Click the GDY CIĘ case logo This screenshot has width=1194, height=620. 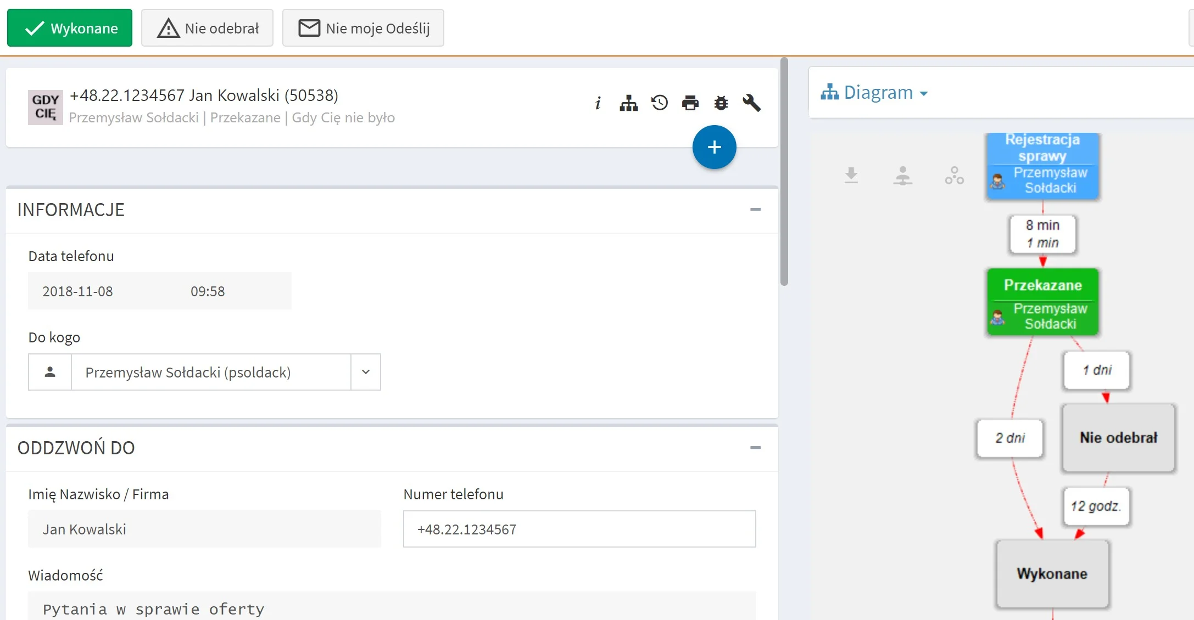coord(45,107)
